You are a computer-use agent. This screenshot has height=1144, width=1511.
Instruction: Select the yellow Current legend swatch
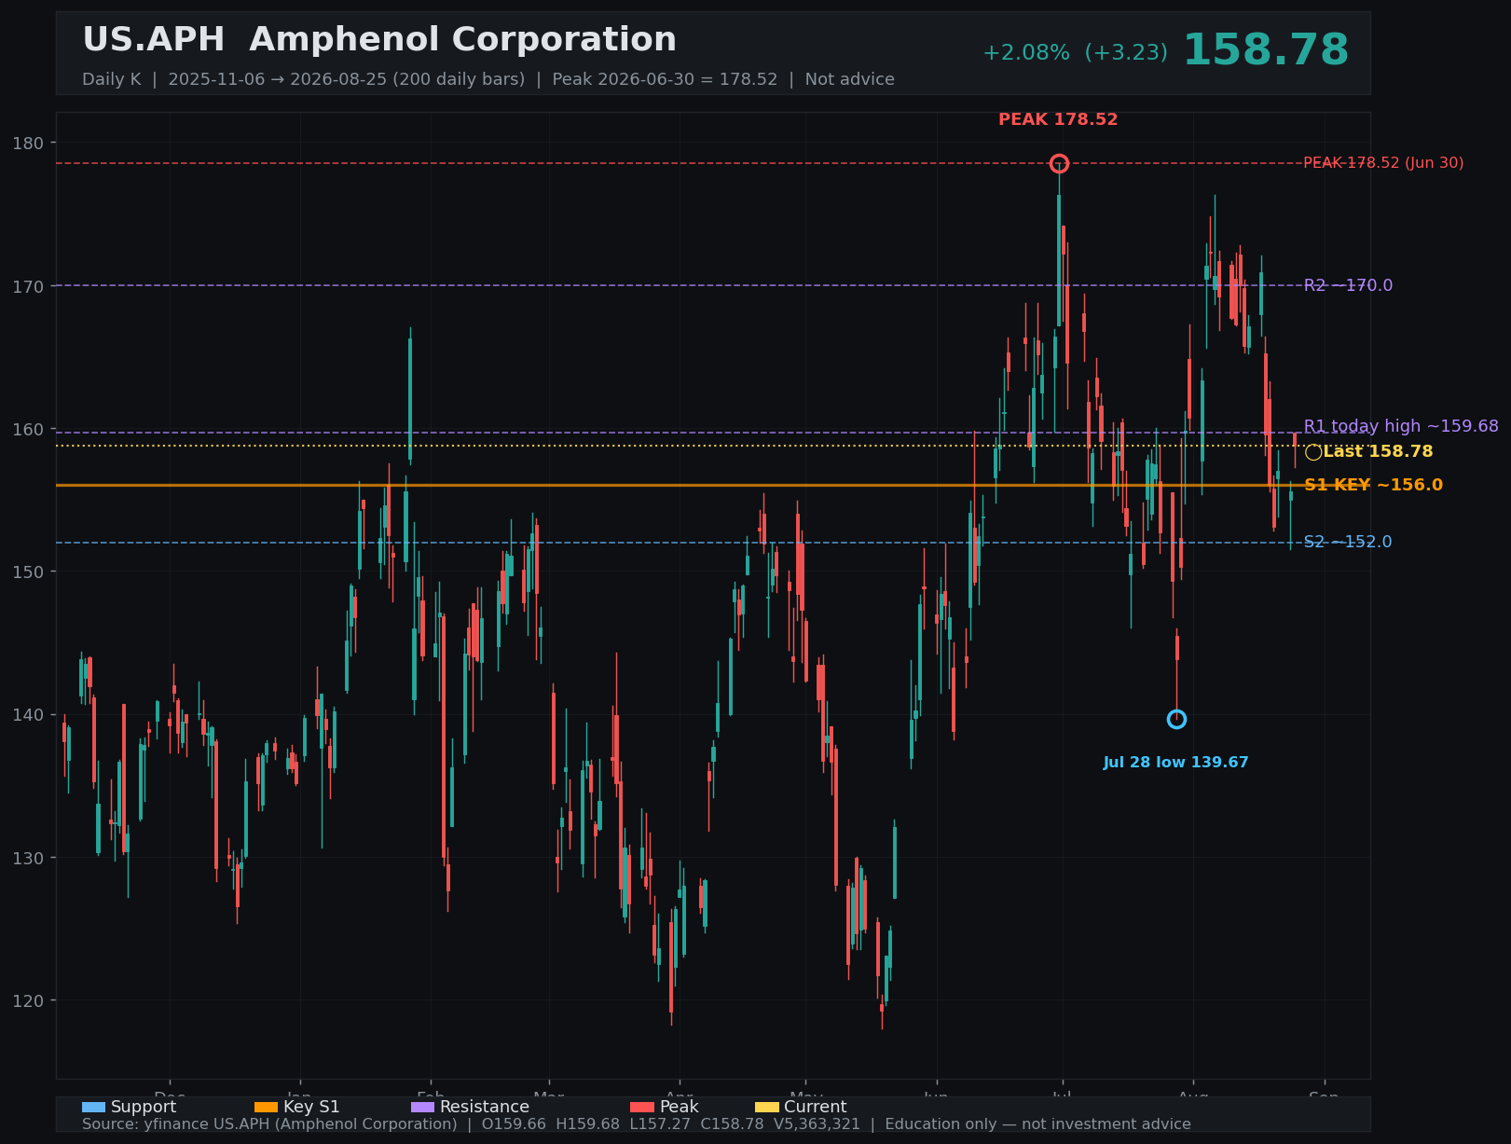pos(767,1107)
